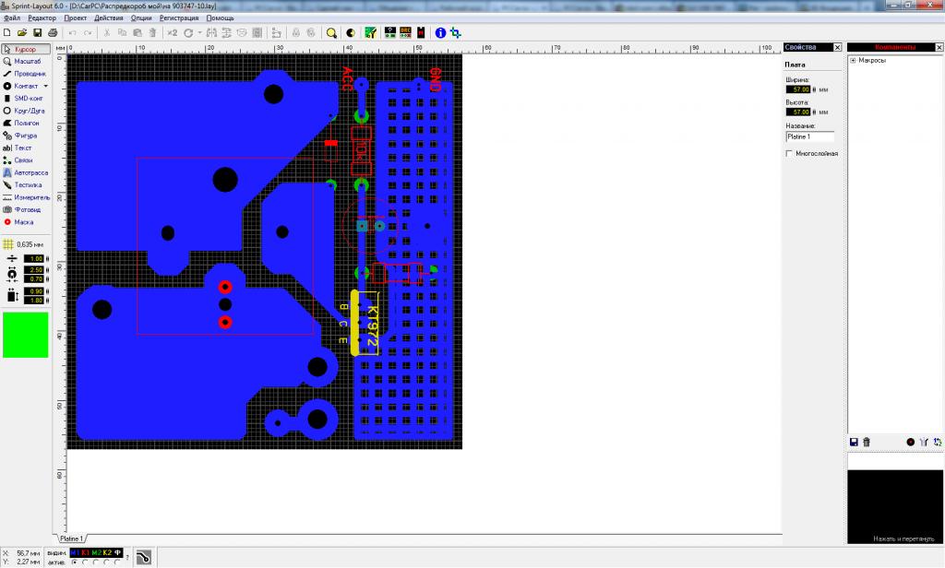Click the print icon in toolbar

tap(52, 32)
